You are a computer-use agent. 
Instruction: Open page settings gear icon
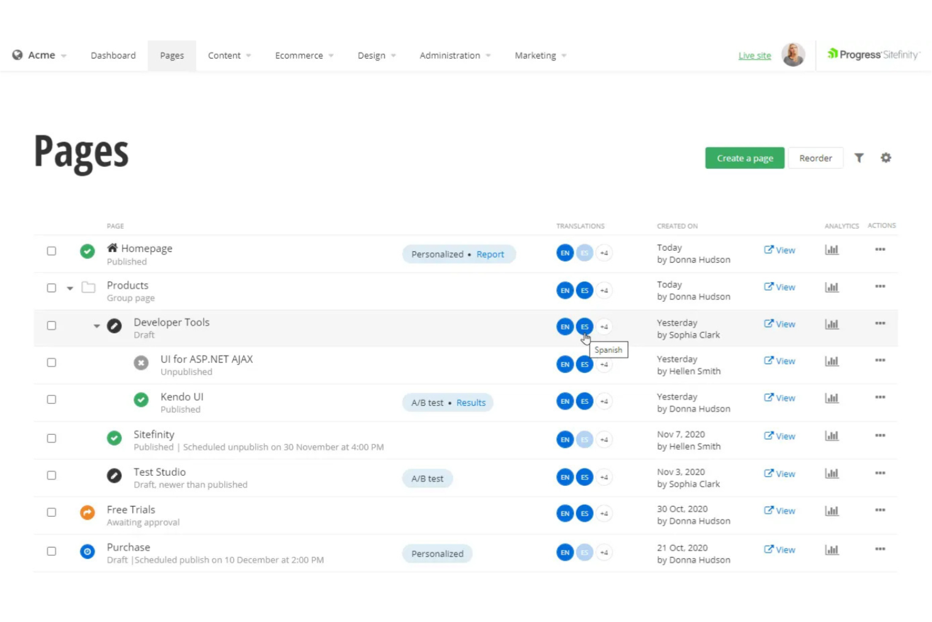tap(886, 158)
